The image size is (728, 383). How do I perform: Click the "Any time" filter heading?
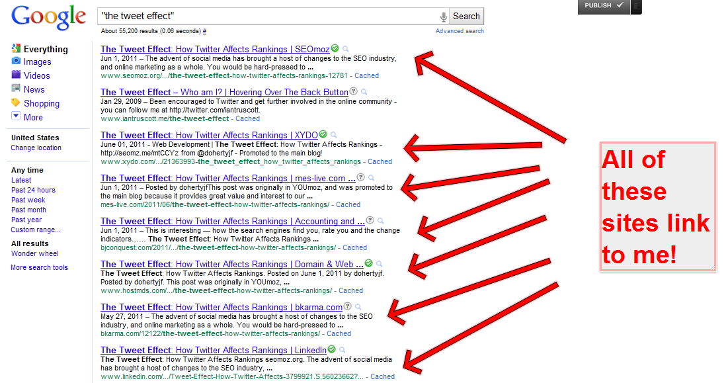click(x=27, y=170)
